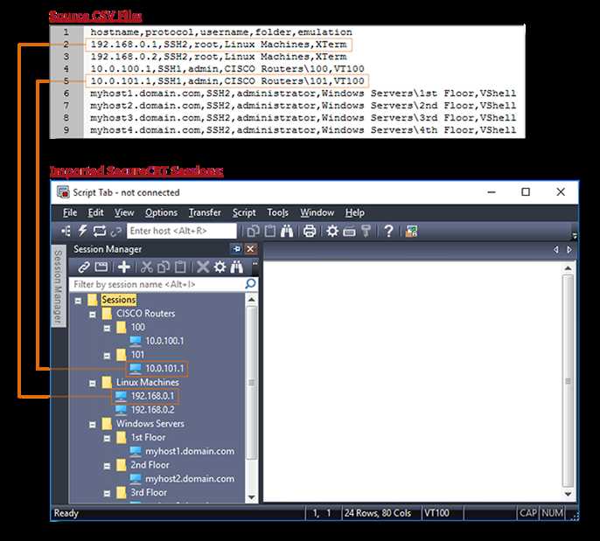Open the Tools menu
This screenshot has height=541, width=600.
pos(277,212)
